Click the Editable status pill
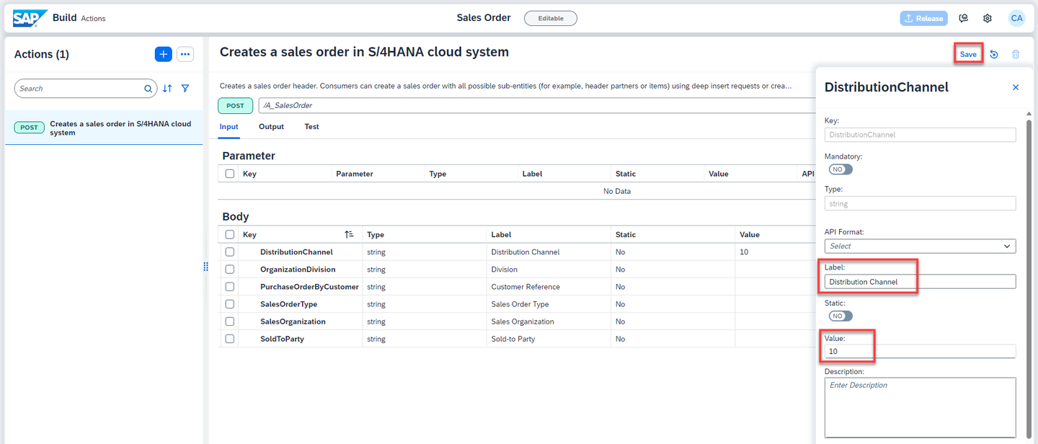 point(551,18)
